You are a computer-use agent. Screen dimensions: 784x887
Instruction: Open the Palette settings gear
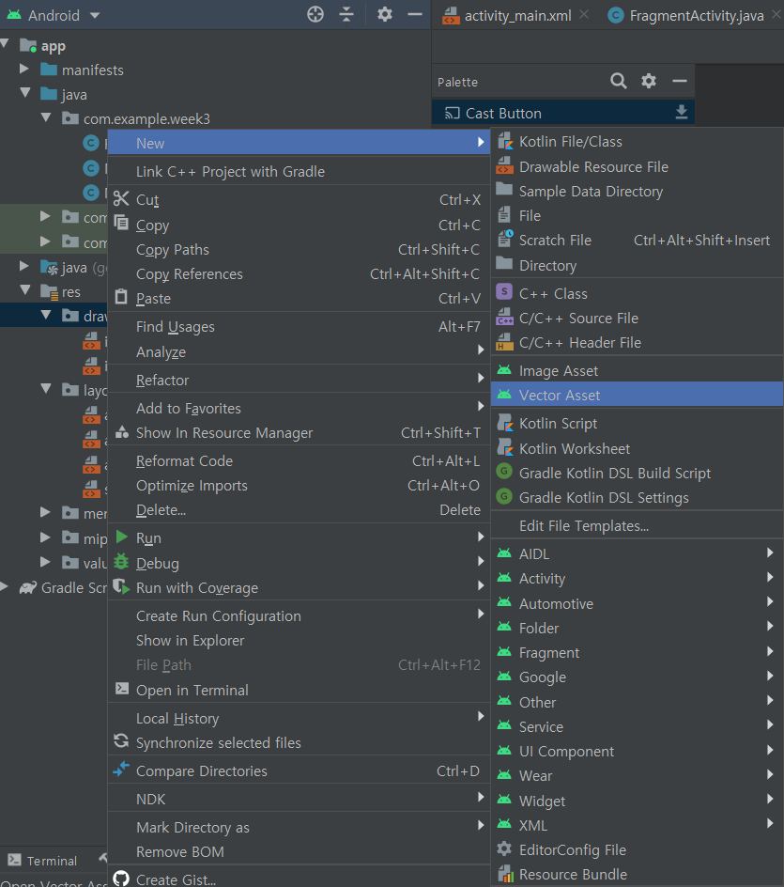[x=649, y=81]
